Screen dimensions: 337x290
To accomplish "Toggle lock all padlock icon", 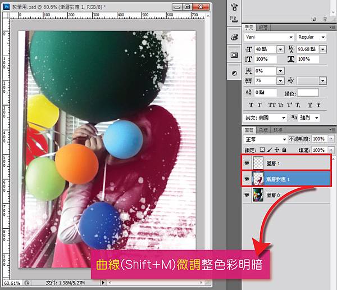I will click(284, 149).
